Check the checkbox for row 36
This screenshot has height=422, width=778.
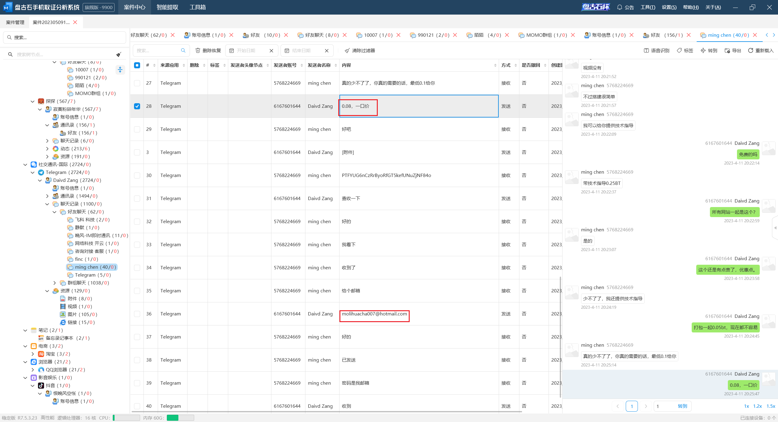coord(137,314)
